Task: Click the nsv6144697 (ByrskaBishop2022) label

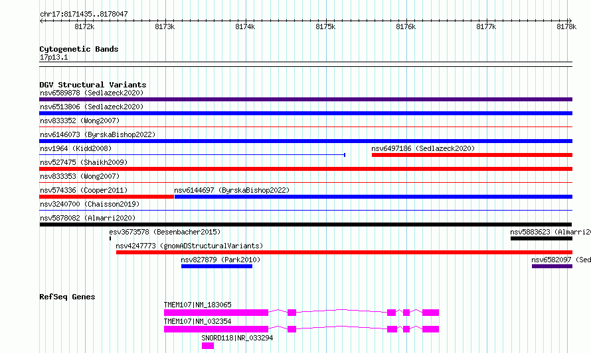Action: pyautogui.click(x=232, y=190)
